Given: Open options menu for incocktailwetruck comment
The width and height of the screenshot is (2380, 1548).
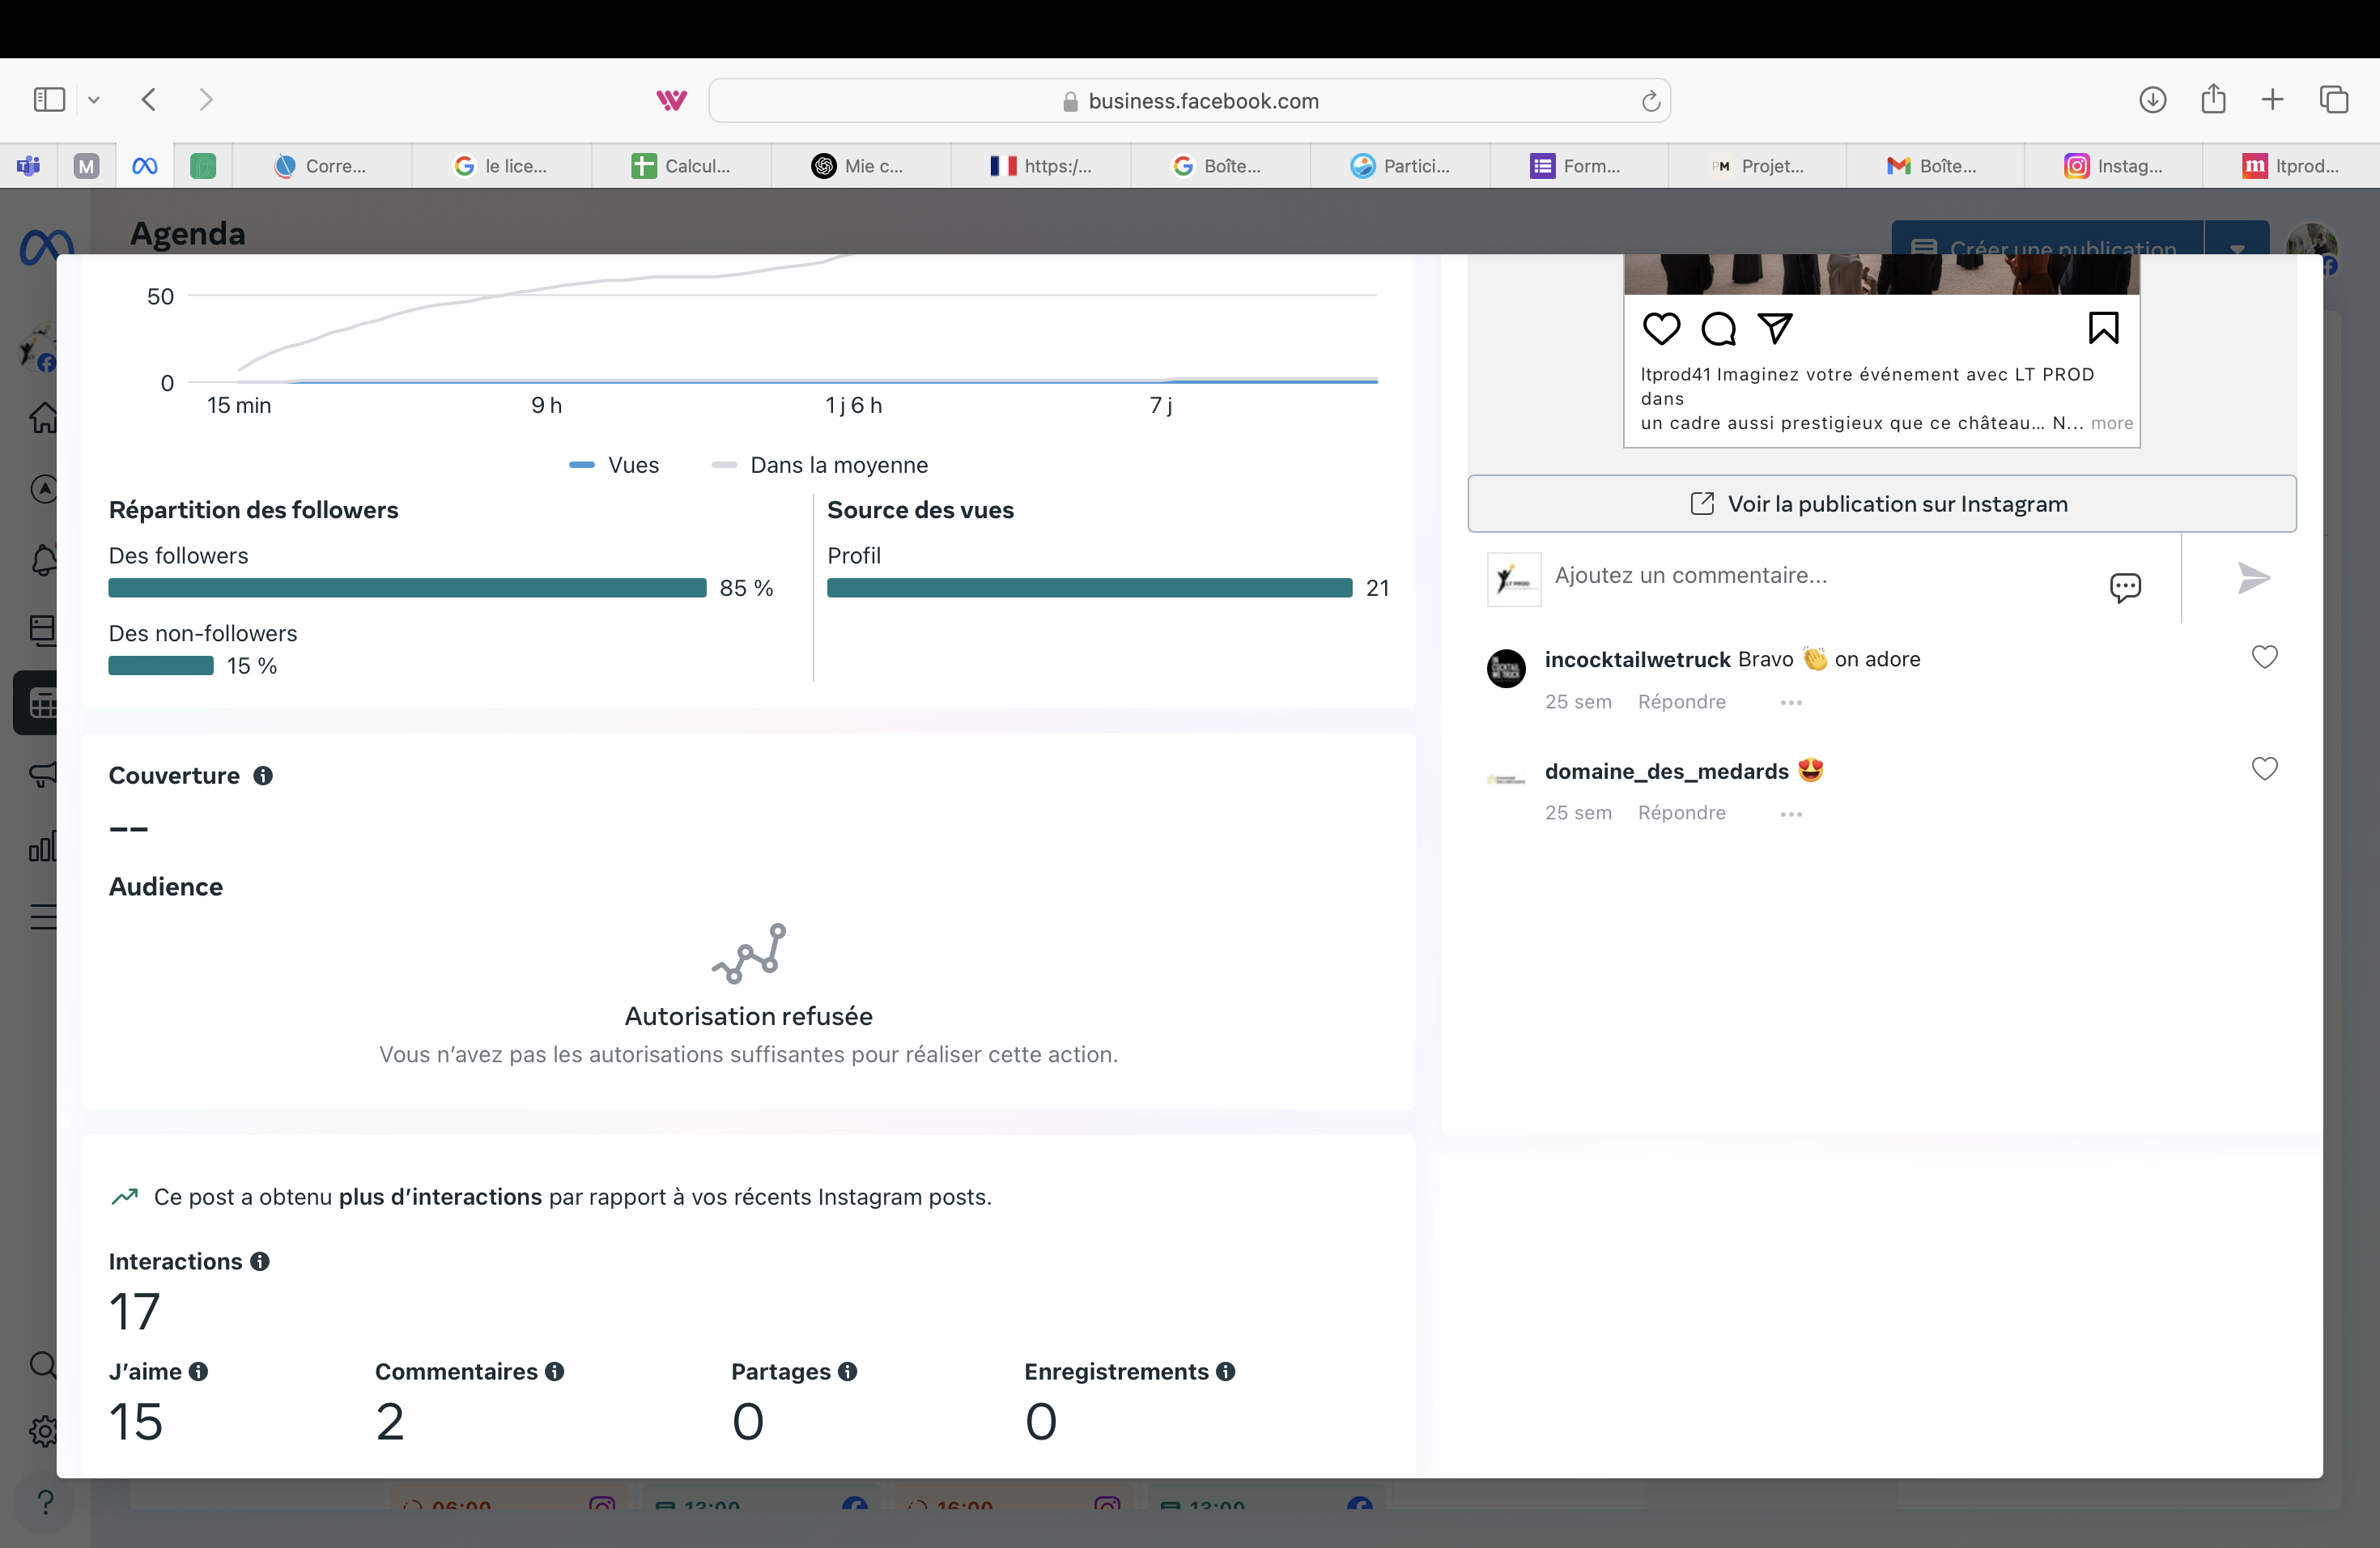Looking at the screenshot, I should pos(1790,703).
